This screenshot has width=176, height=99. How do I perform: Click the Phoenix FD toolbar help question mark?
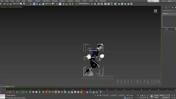point(101,92)
